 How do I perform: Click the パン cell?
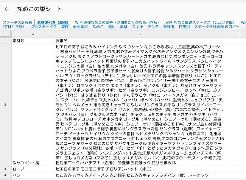(33, 175)
